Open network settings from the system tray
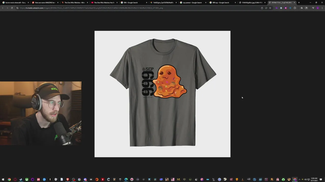The image size is (325, 182). (x=308, y=179)
